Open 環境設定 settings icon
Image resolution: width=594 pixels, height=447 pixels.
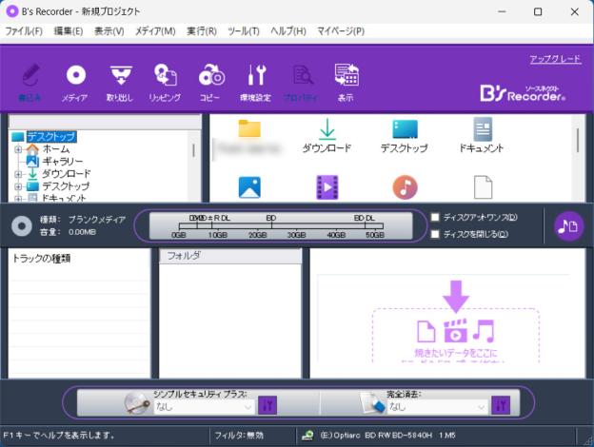coord(256,83)
